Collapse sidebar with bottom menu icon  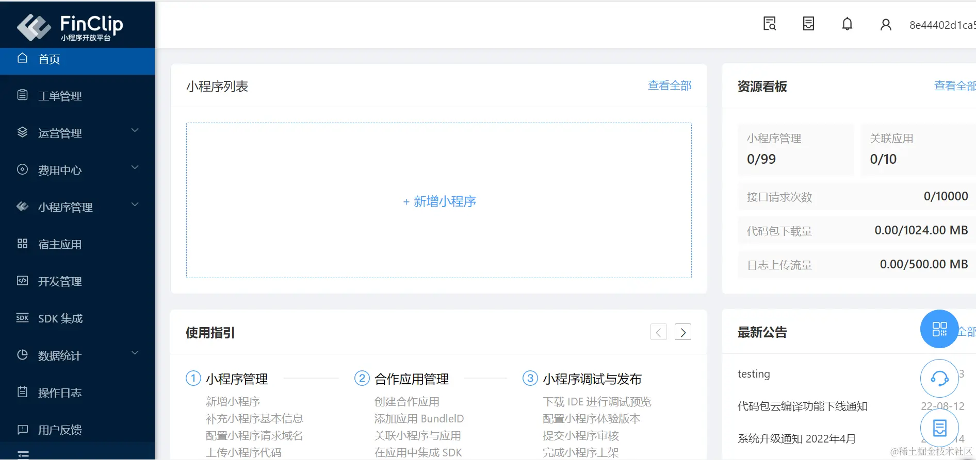tap(23, 454)
